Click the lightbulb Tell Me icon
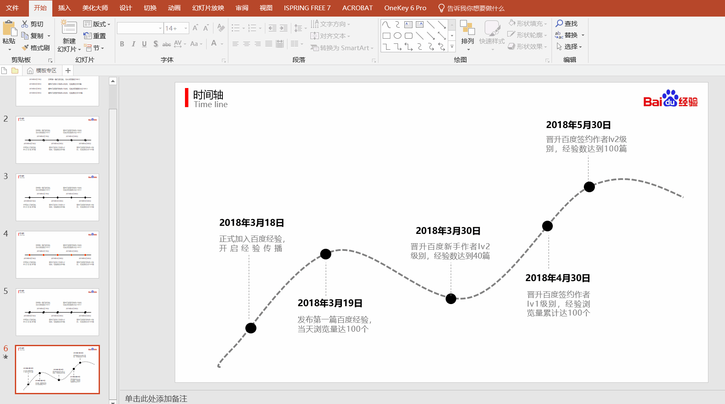 point(441,8)
